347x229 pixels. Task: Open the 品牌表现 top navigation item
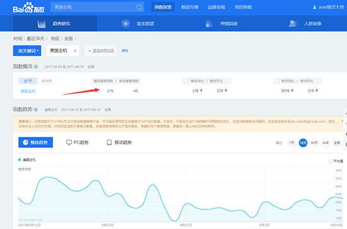216,8
